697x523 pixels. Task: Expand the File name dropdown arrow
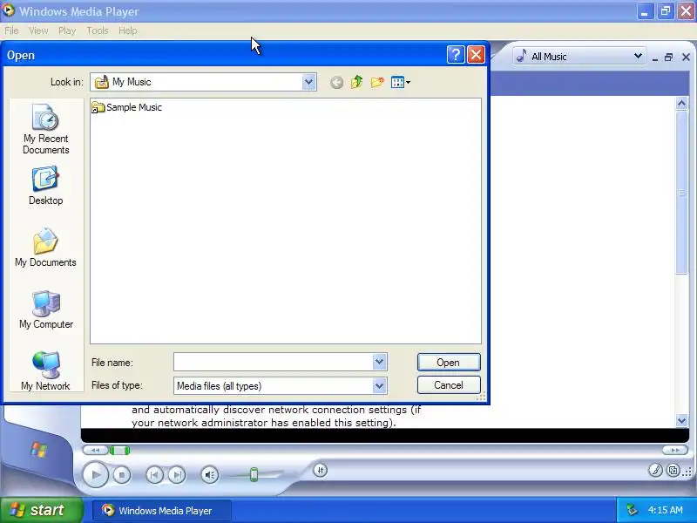pyautogui.click(x=379, y=362)
